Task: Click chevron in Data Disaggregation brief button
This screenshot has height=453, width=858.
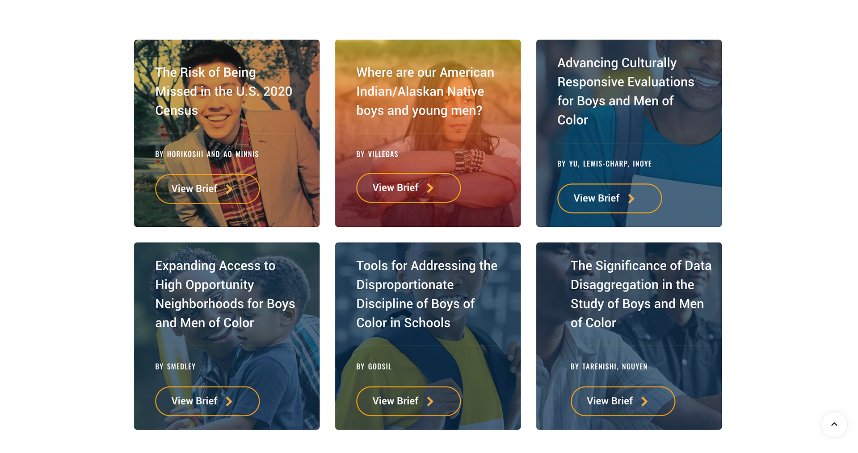Action: (x=644, y=401)
